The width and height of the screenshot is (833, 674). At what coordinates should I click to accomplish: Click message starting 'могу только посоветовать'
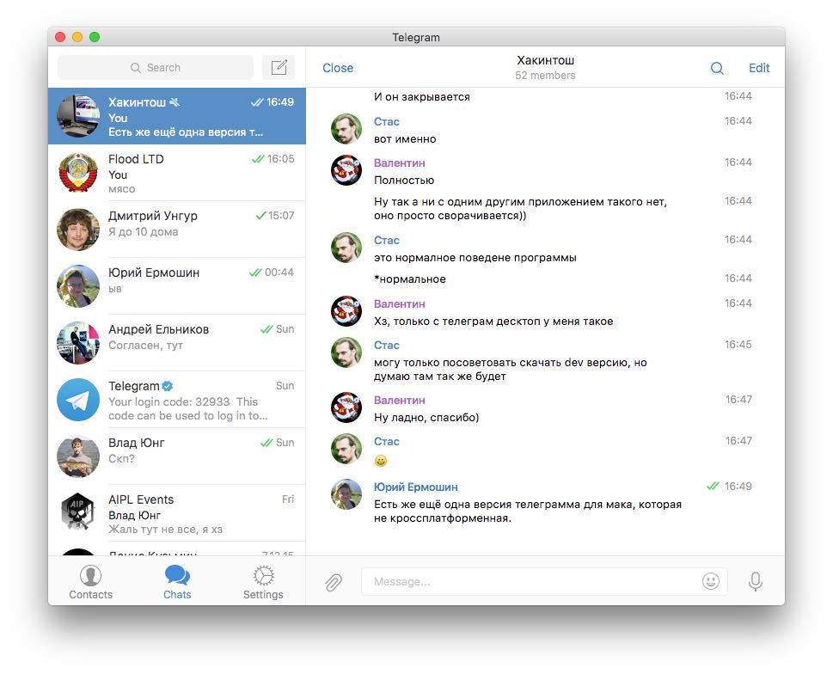pyautogui.click(x=510, y=369)
